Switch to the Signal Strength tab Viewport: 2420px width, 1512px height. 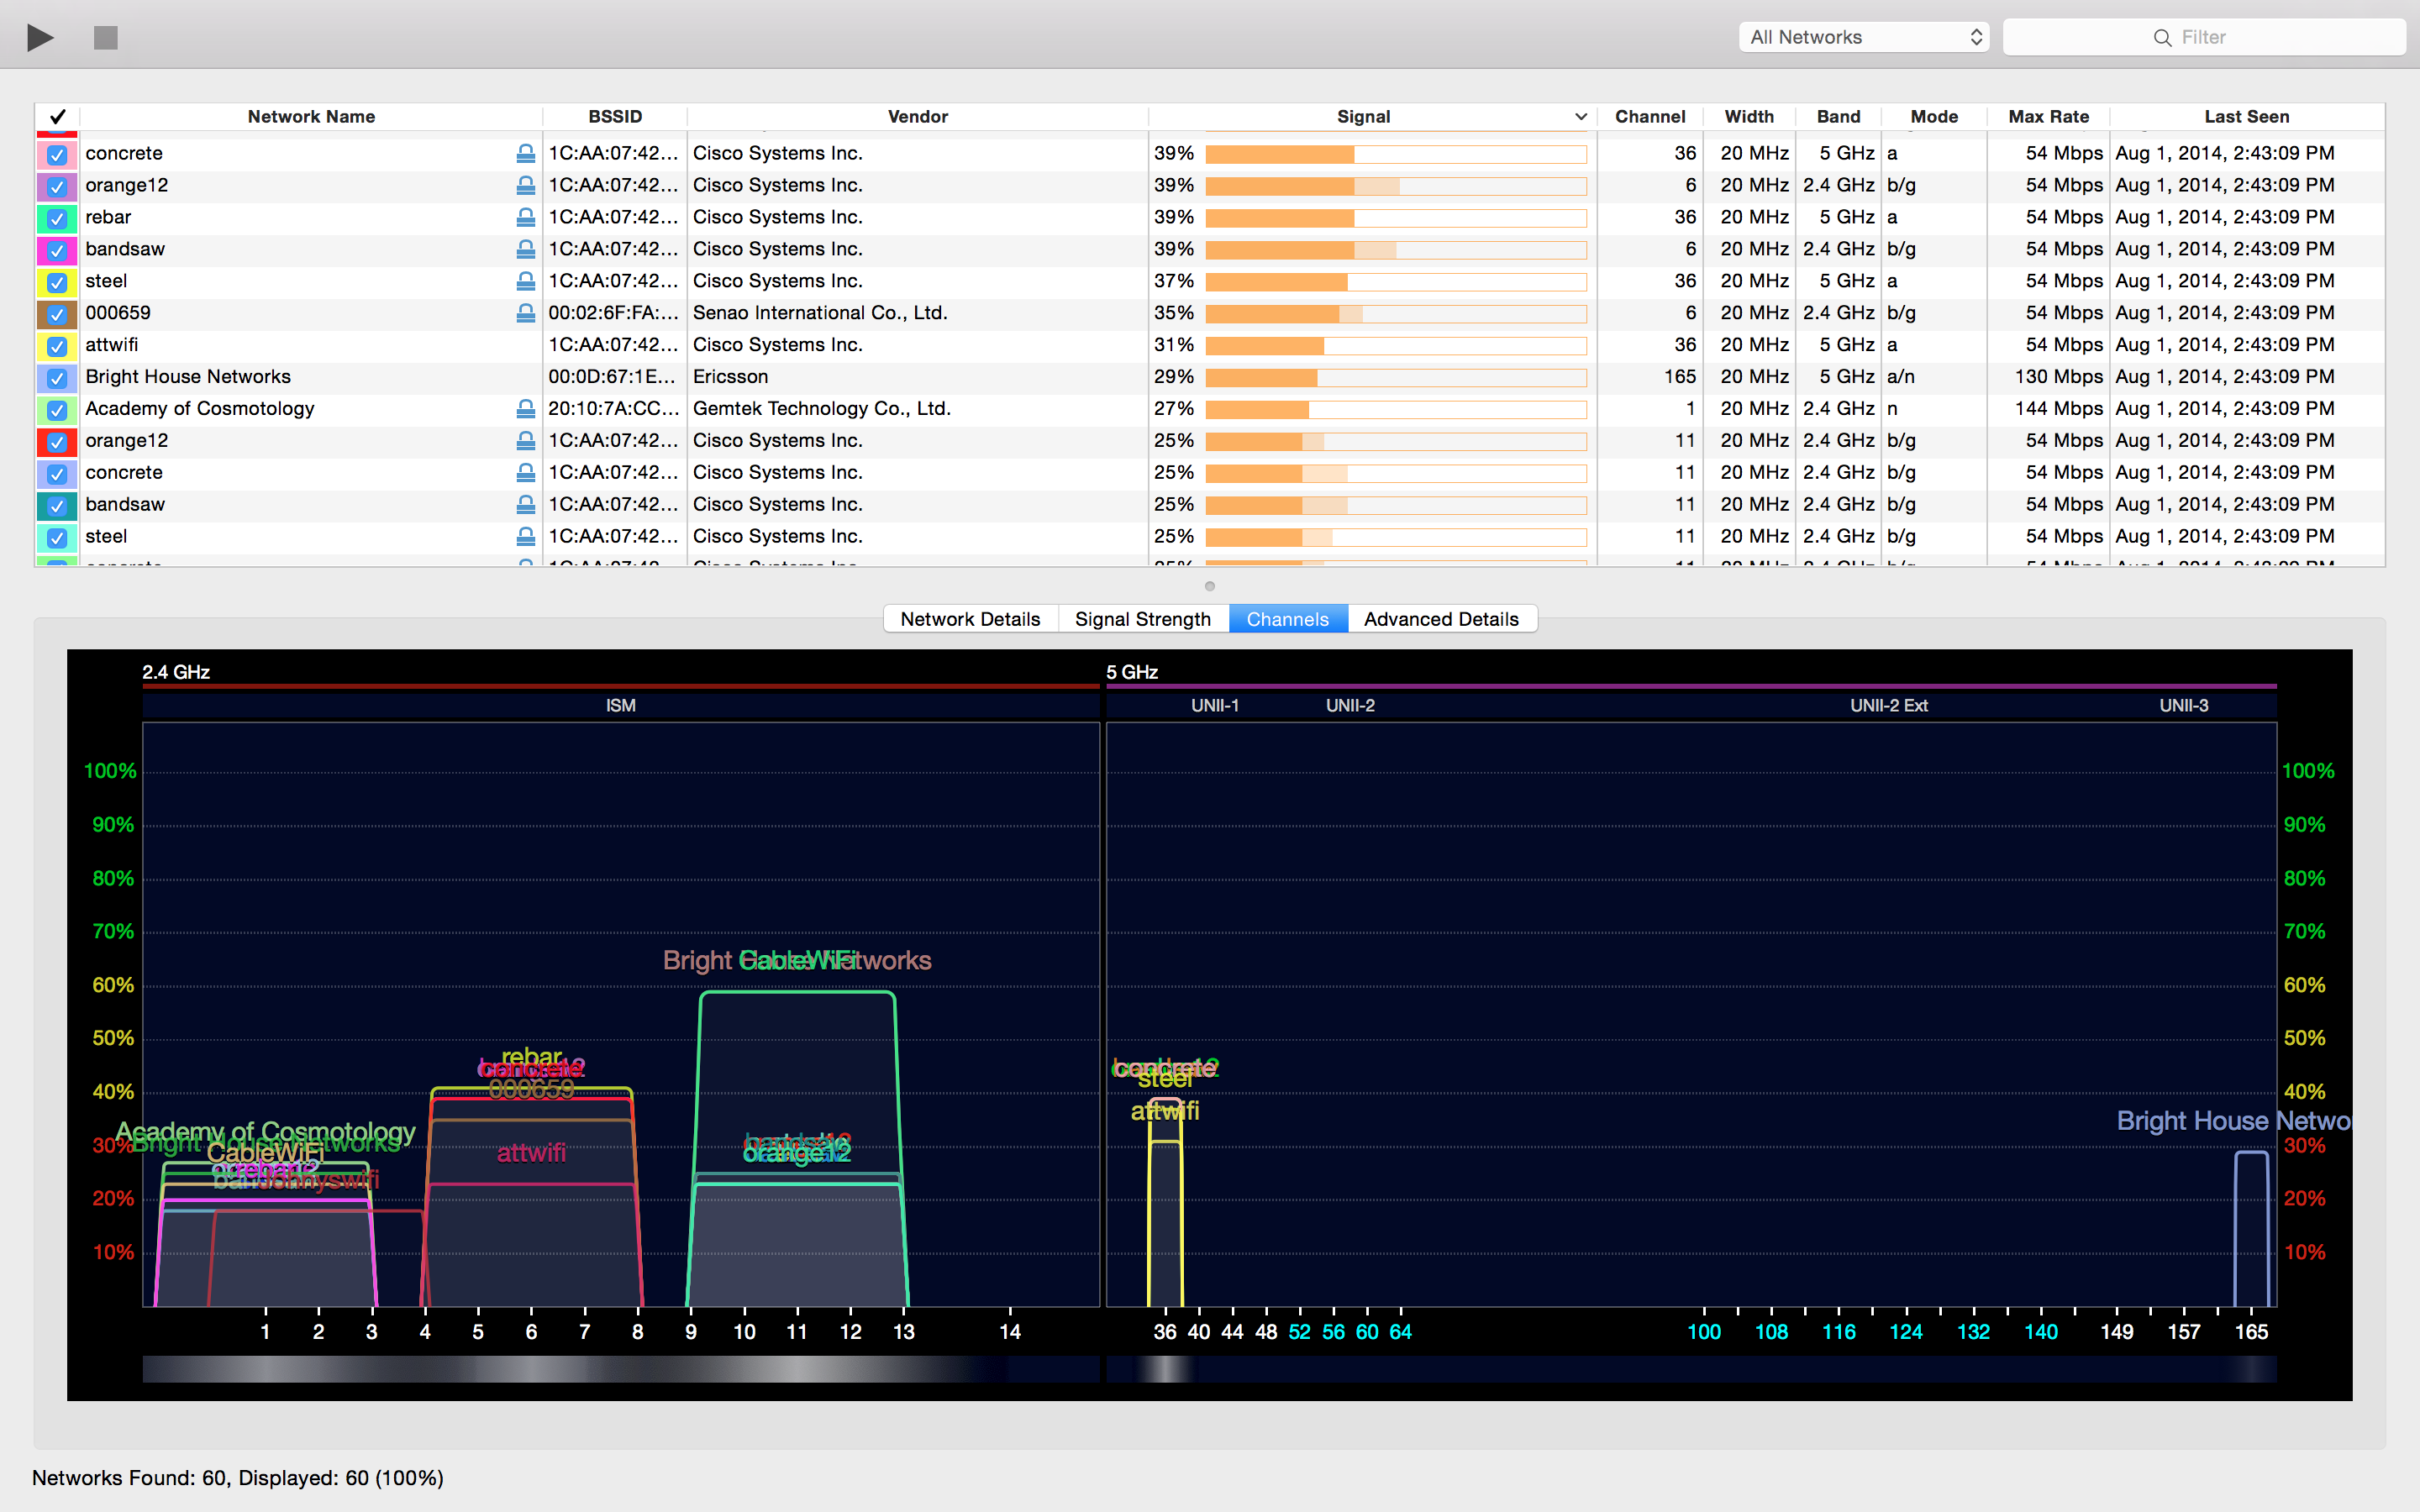[x=1142, y=619]
